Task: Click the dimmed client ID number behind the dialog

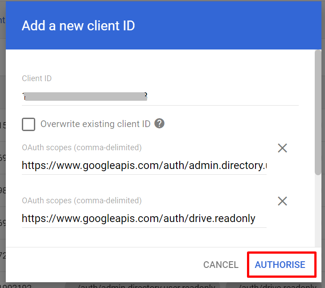Action: click(16, 285)
